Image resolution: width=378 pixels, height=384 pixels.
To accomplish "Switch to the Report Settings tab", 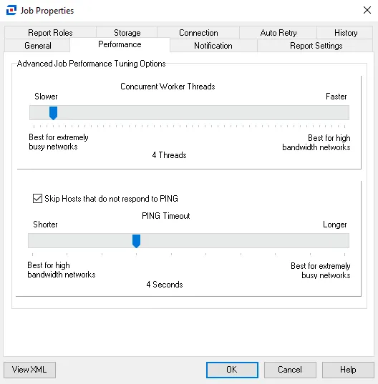I will coord(316,46).
